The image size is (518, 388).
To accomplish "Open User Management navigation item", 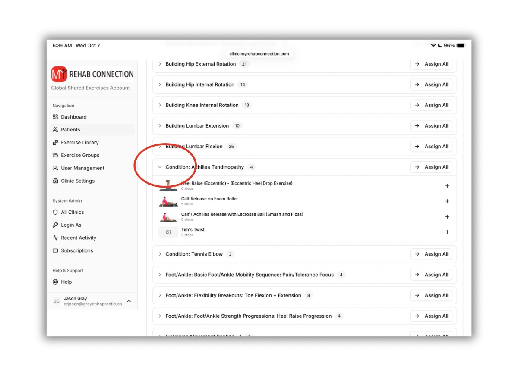I will [92, 168].
